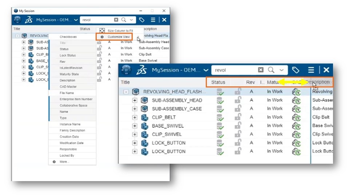349x196 pixels.
Task: Toggle IsLatestRevision column in the column menu
Action: (72, 68)
